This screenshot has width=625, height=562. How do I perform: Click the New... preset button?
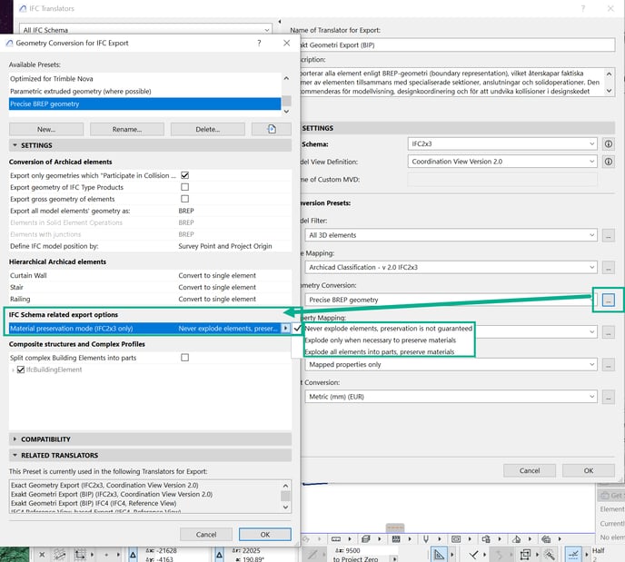click(46, 129)
